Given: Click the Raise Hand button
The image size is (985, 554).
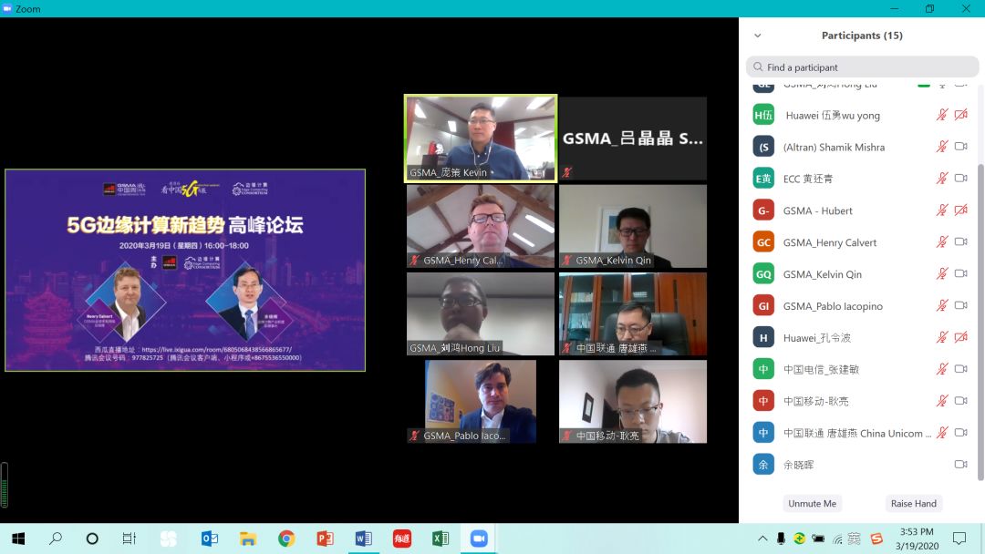Looking at the screenshot, I should (913, 503).
